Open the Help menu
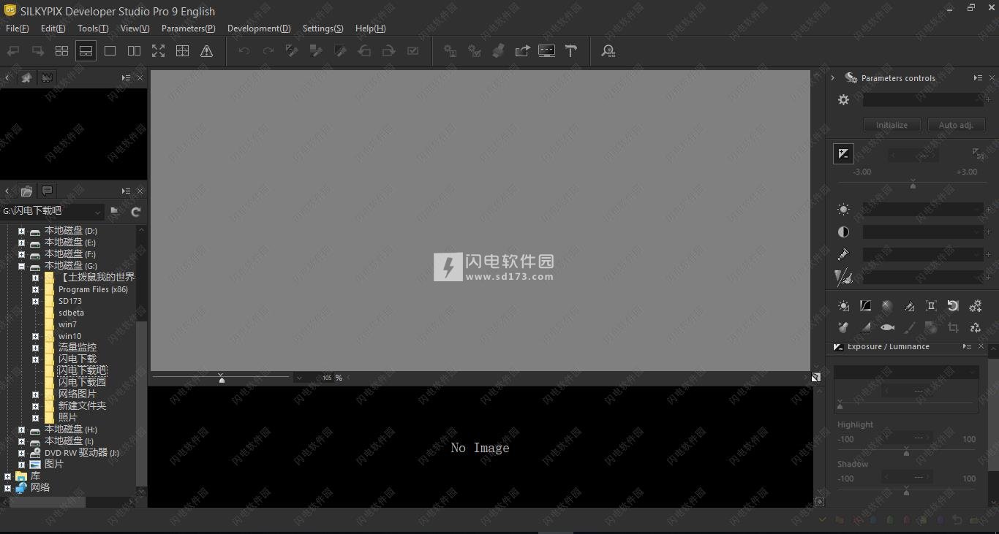The image size is (999, 534). click(x=370, y=28)
